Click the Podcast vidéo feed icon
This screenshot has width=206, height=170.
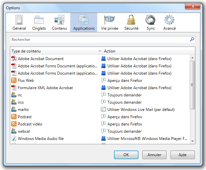coord(14,124)
